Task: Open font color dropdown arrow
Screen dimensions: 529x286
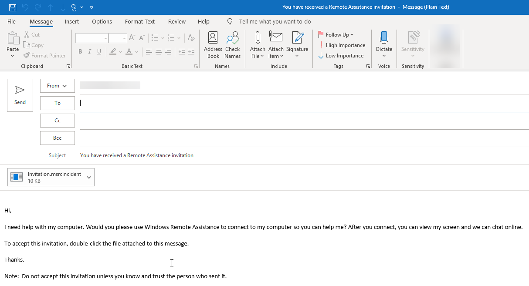Action: [136, 52]
